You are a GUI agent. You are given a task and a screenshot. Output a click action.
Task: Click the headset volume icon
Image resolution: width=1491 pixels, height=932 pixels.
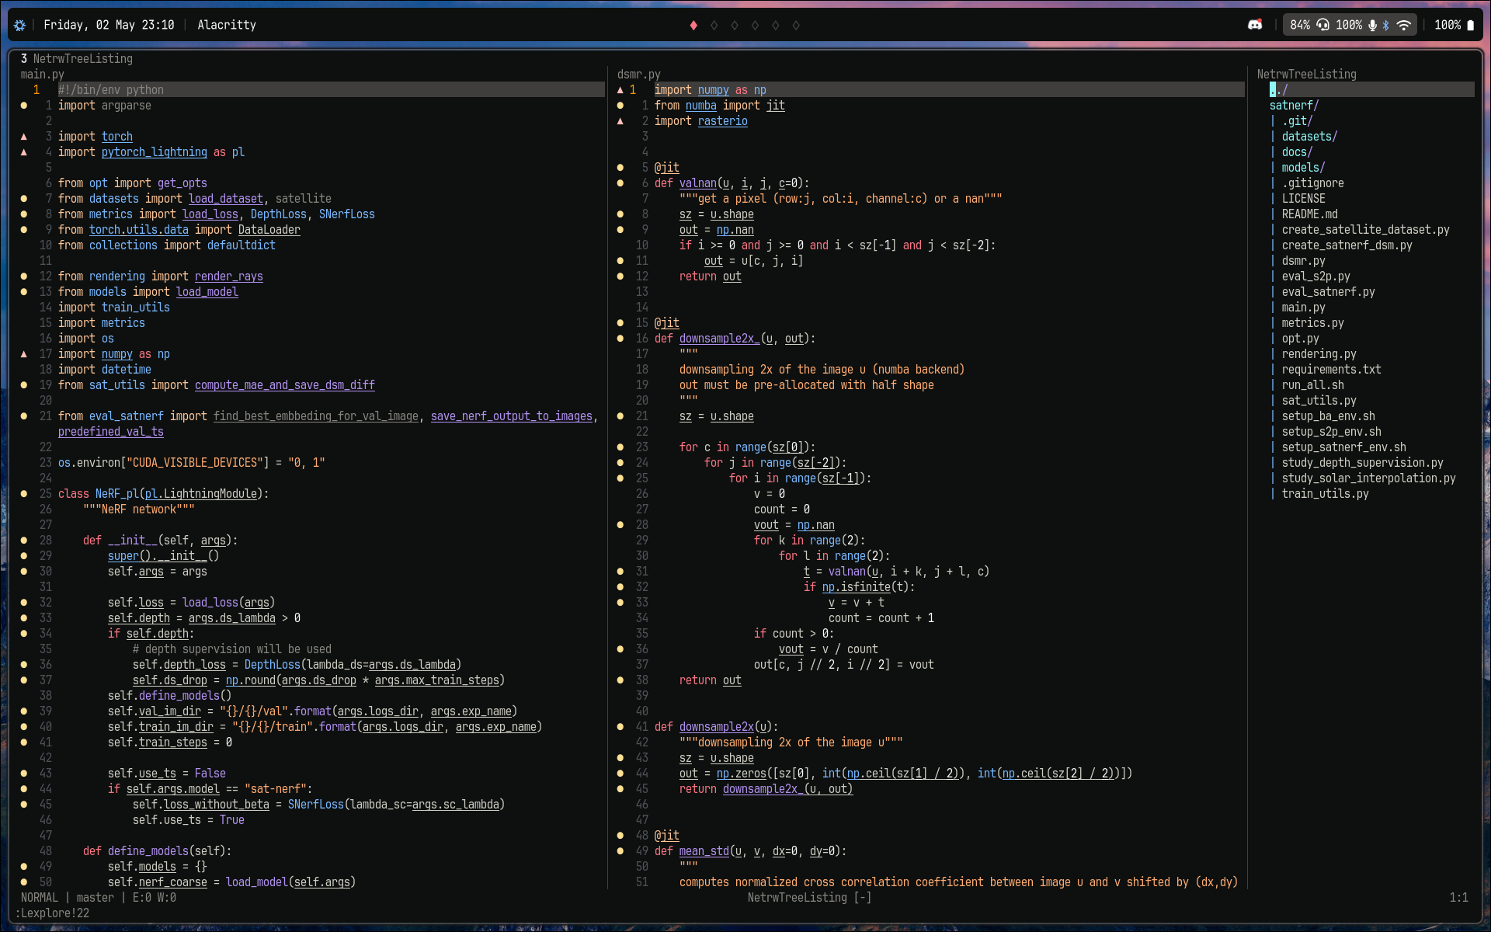tap(1323, 25)
